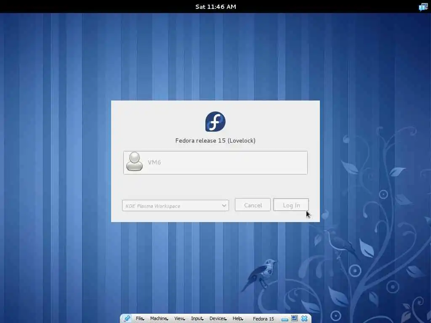Open the clock showing Sat 11:46 AM

(216, 7)
